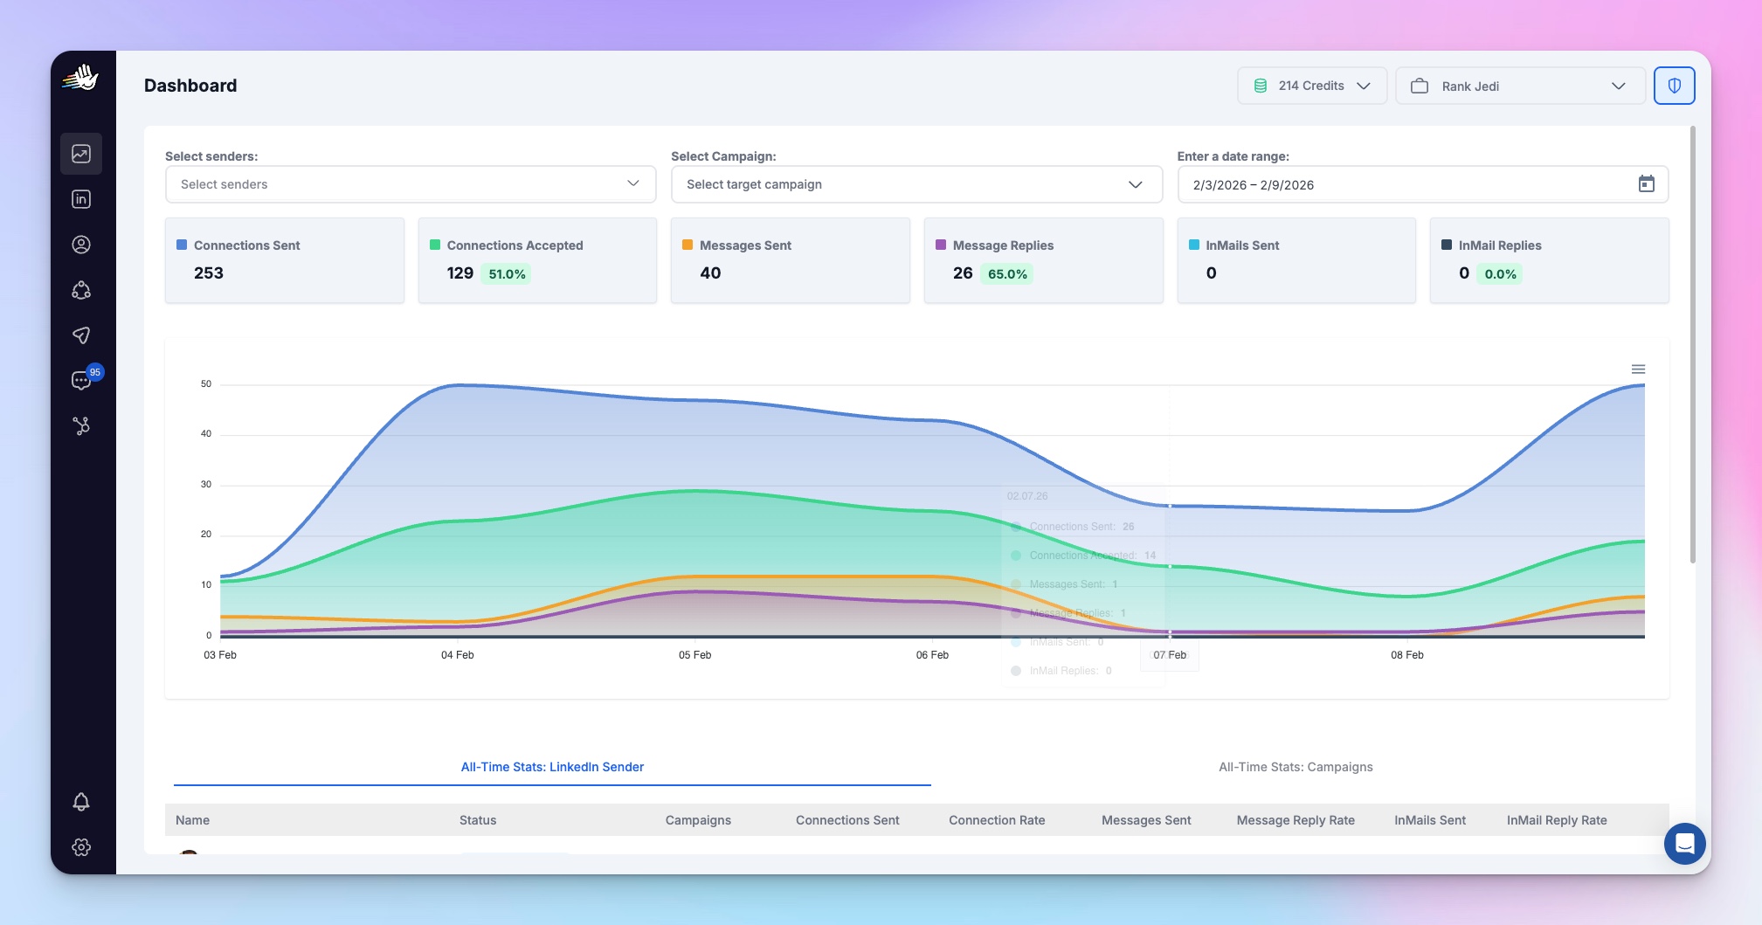Open the profile contacts sidebar icon

(81, 245)
